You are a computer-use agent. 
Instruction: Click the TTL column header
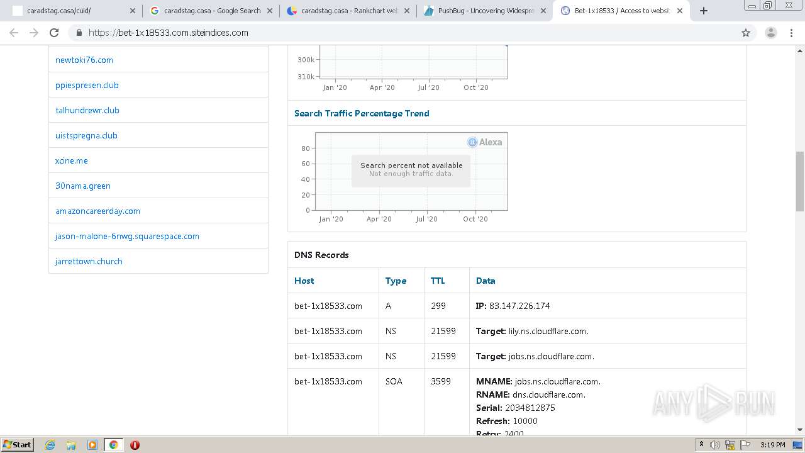pyautogui.click(x=438, y=281)
